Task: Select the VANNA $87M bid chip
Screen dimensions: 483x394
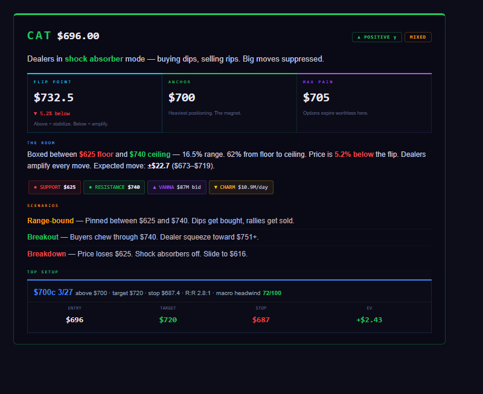Action: 177,187
